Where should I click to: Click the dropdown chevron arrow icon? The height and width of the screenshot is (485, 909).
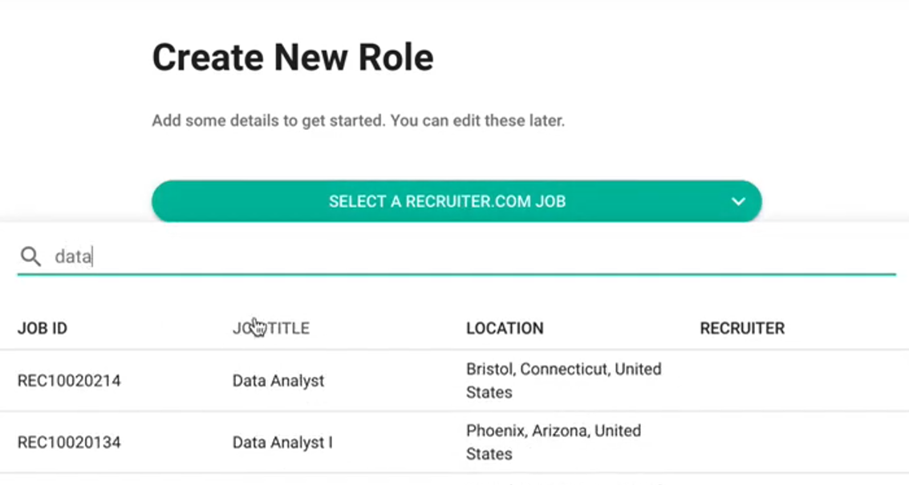pyautogui.click(x=738, y=201)
